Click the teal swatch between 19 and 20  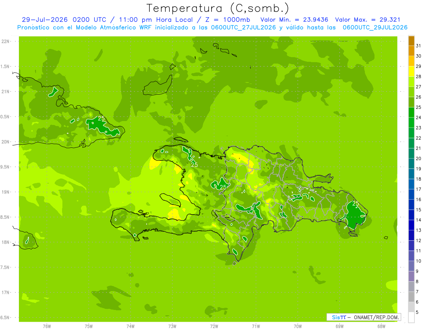point(411,164)
